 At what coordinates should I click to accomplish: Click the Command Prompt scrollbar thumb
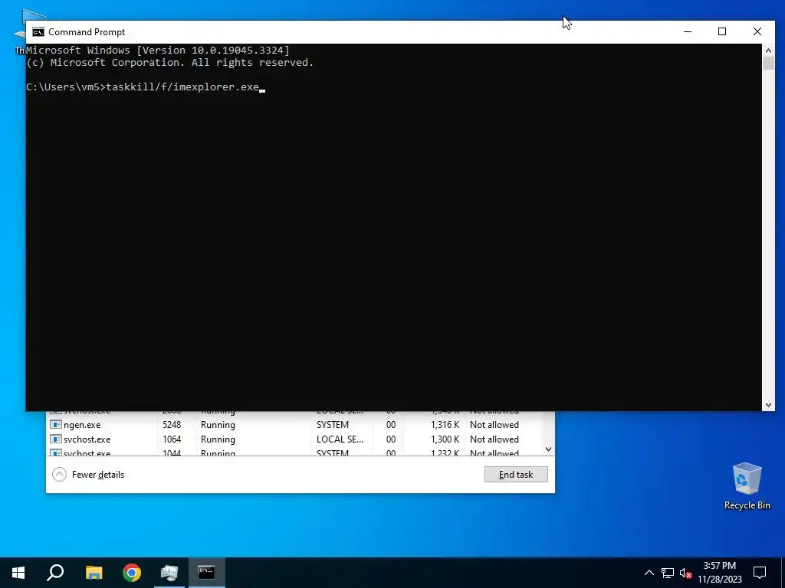pyautogui.click(x=768, y=63)
